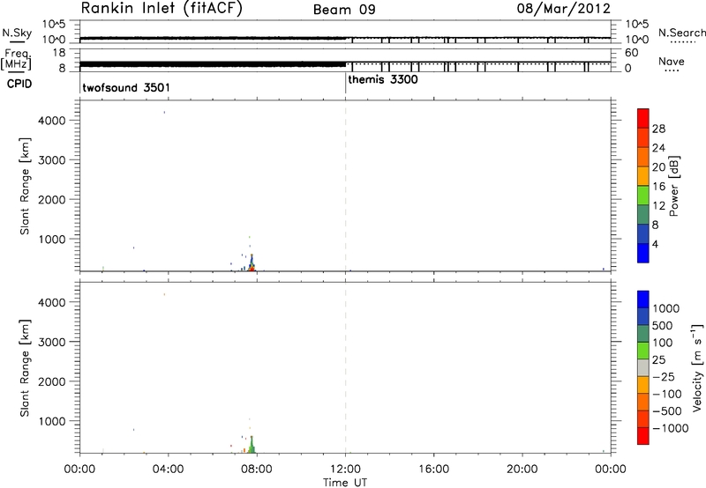Screen dimensions: 706x488
Task: Click the '08:00' time axis label
Action: (x=257, y=470)
